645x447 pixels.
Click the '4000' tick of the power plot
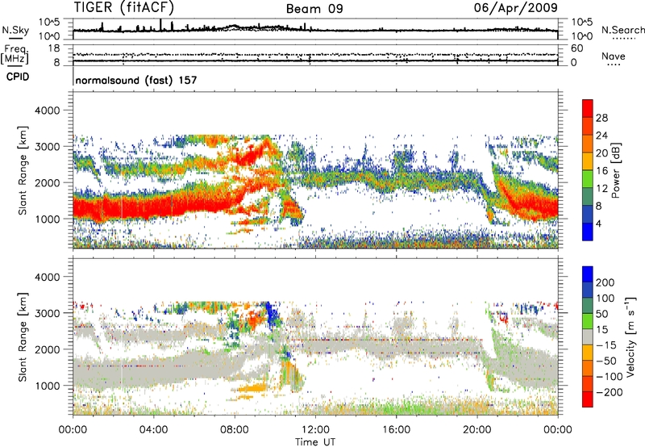[47, 111]
